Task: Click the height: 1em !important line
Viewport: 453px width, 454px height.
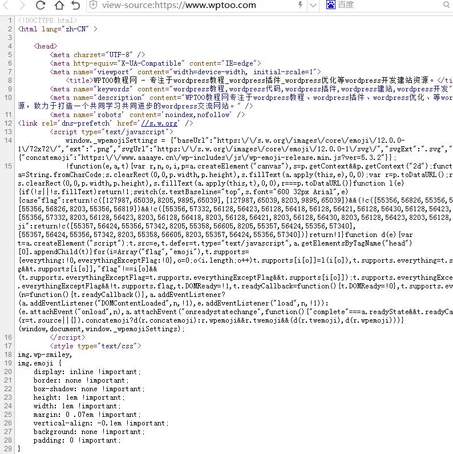Action: point(79,397)
